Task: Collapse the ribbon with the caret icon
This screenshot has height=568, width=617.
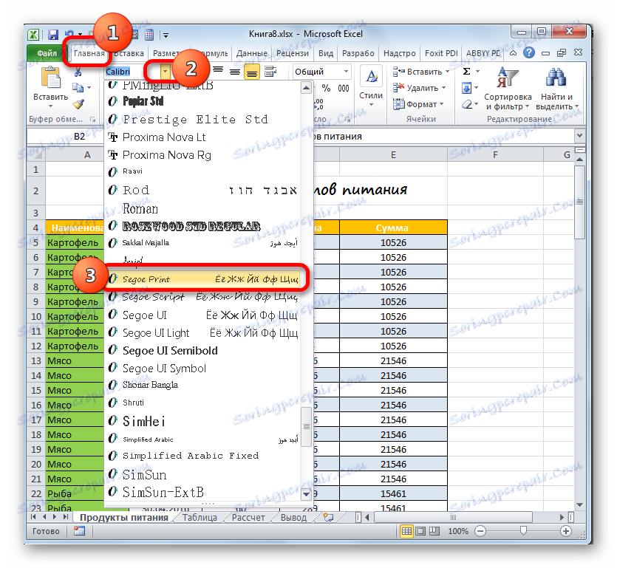Action: tap(513, 52)
